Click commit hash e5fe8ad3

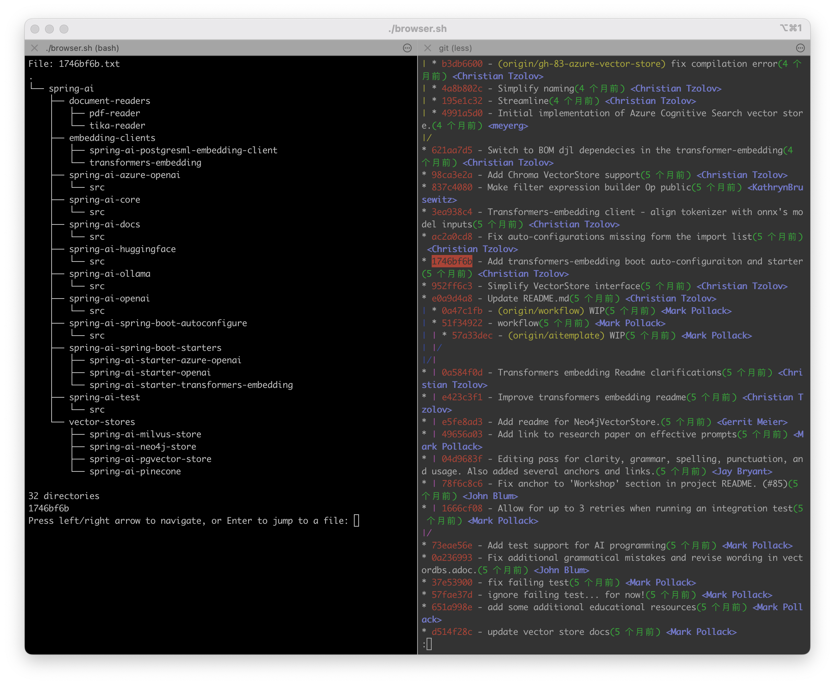(462, 422)
